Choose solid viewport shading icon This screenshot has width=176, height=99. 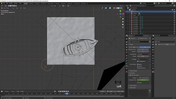coord(118,8)
